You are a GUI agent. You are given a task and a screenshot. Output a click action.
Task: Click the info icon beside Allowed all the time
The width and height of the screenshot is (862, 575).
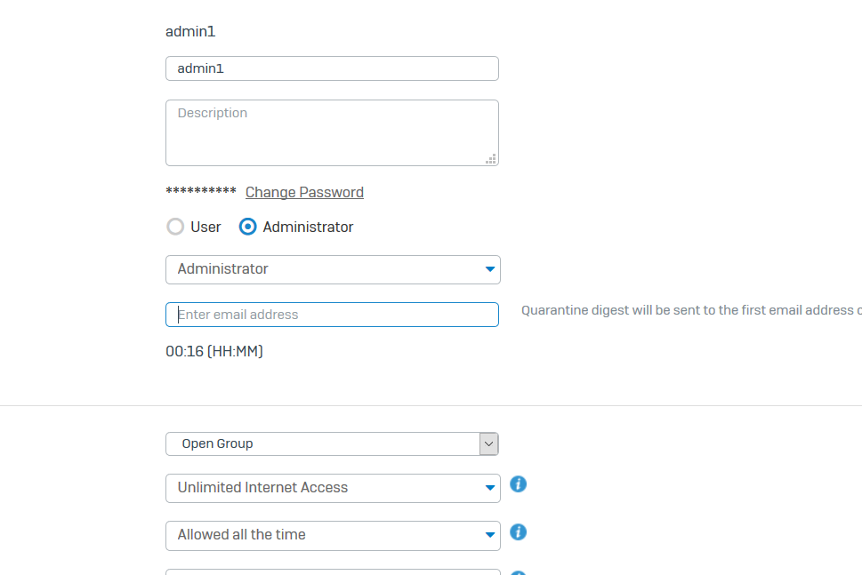coord(519,532)
